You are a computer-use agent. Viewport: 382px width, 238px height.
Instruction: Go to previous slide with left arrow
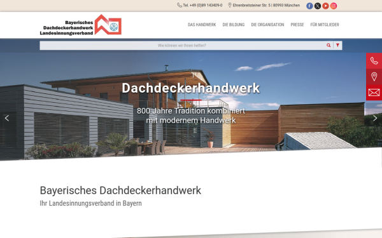[x=7, y=118]
